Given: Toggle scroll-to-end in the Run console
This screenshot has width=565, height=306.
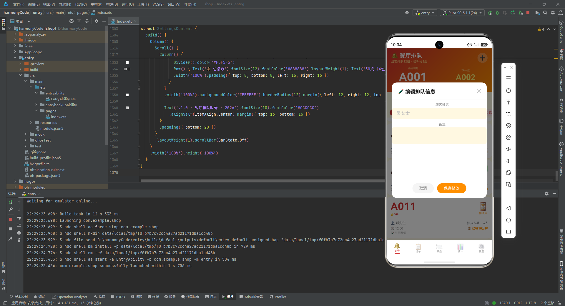Looking at the screenshot, I should (x=19, y=225).
